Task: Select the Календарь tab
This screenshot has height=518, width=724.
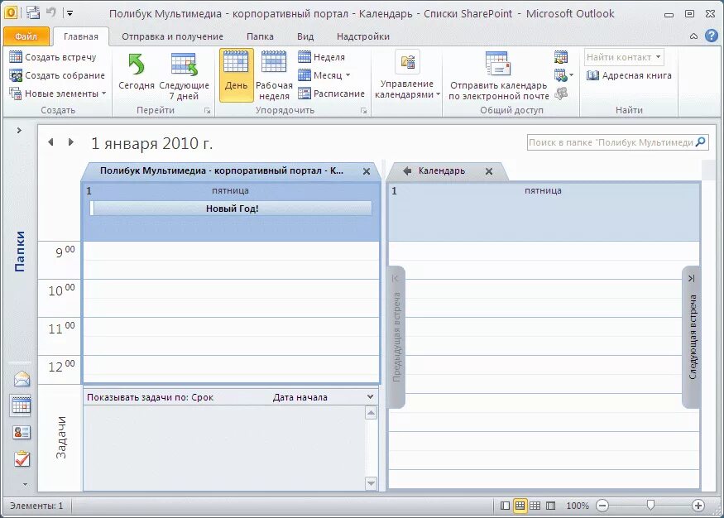Action: coord(441,170)
